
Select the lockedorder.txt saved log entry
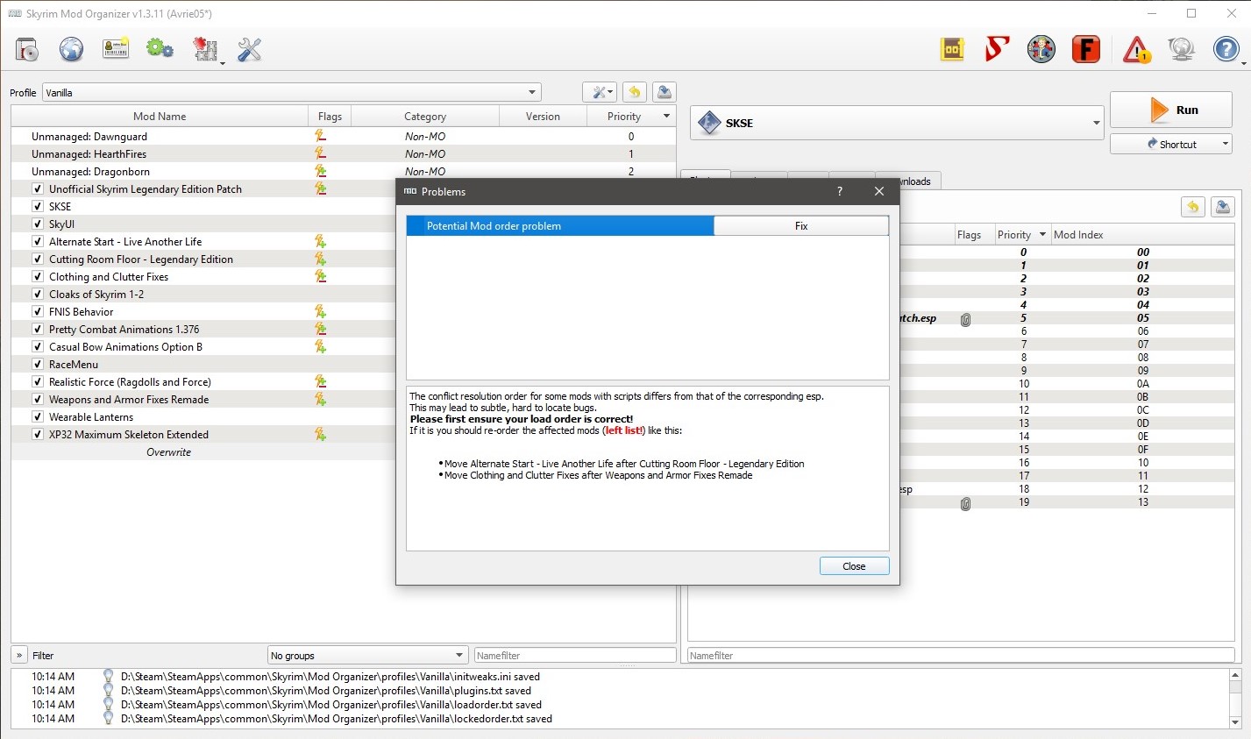click(337, 719)
